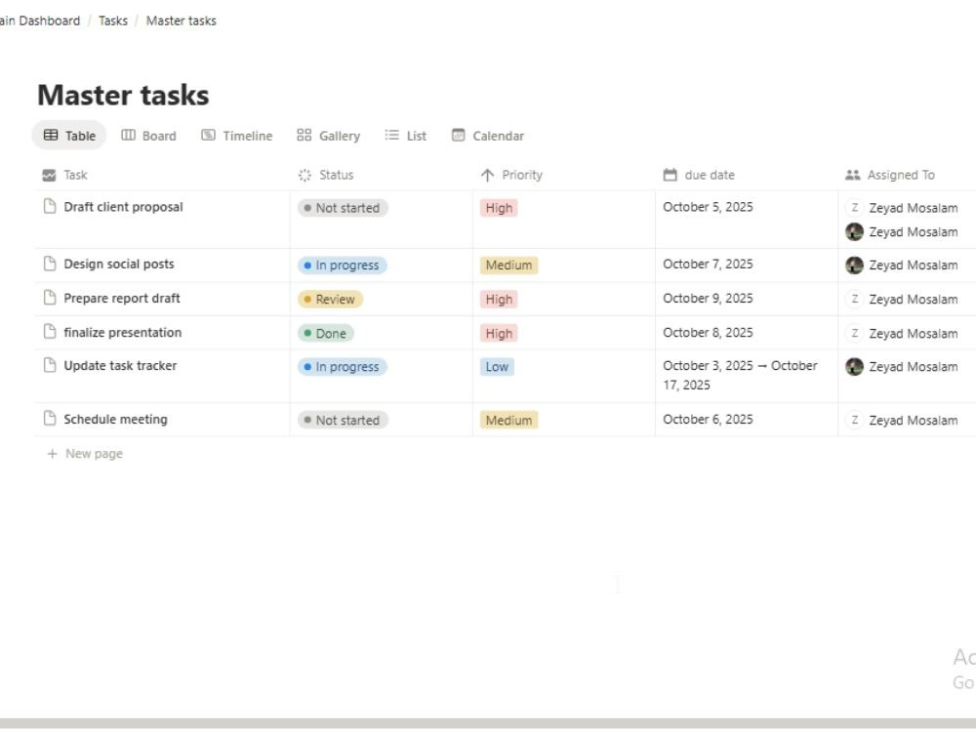Viewport: 976px width, 732px height.
Task: Open the Gallery view tab
Action: (x=329, y=135)
